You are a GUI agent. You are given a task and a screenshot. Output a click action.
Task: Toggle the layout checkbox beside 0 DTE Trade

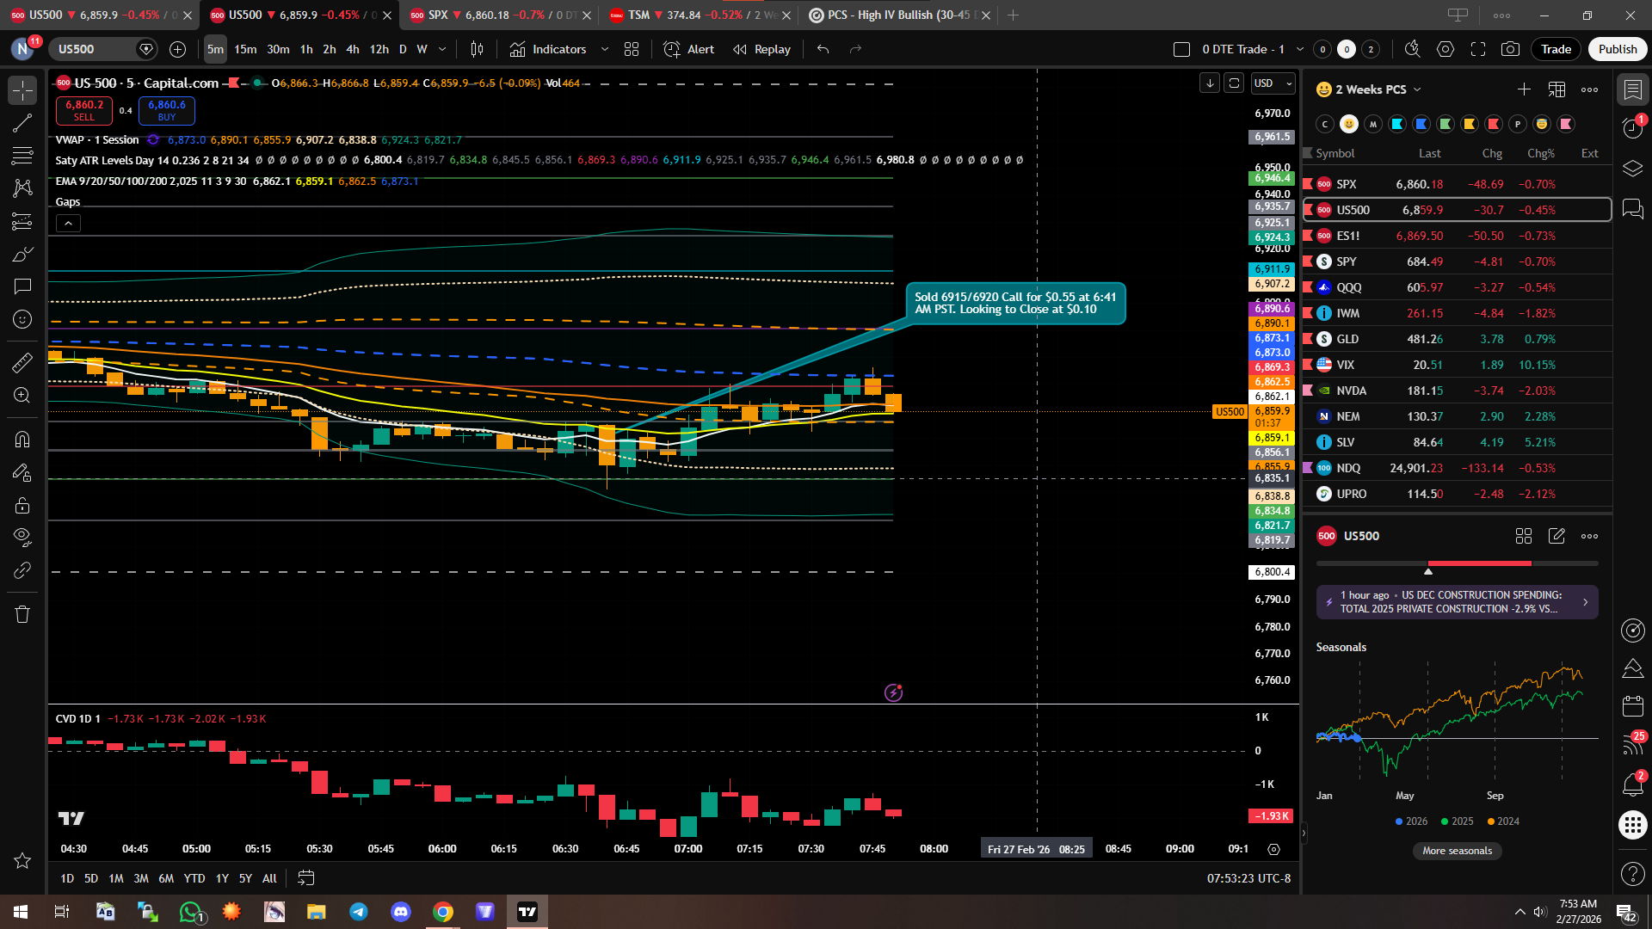[x=1181, y=49]
